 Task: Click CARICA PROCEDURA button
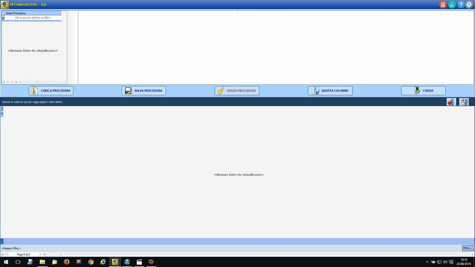click(x=51, y=90)
